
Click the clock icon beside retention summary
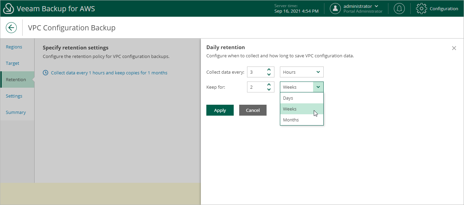[45, 72]
